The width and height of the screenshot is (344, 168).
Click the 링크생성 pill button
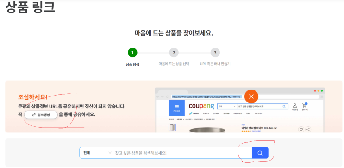click(41, 114)
